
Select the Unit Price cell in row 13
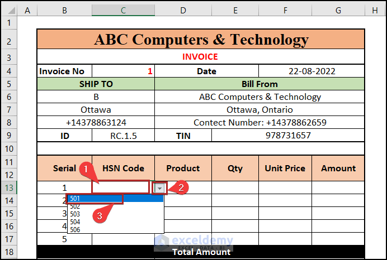pyautogui.click(x=285, y=188)
